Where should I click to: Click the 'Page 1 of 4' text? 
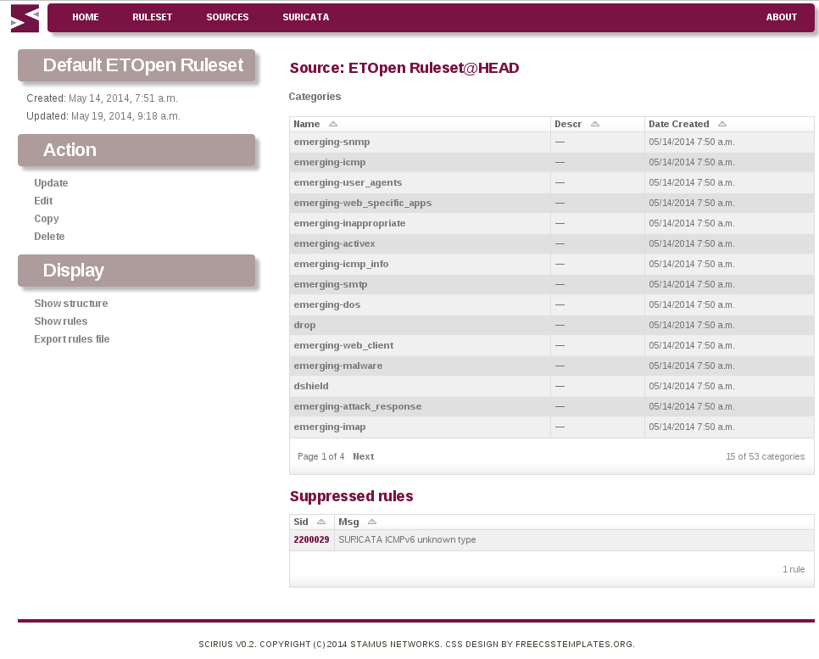click(320, 456)
